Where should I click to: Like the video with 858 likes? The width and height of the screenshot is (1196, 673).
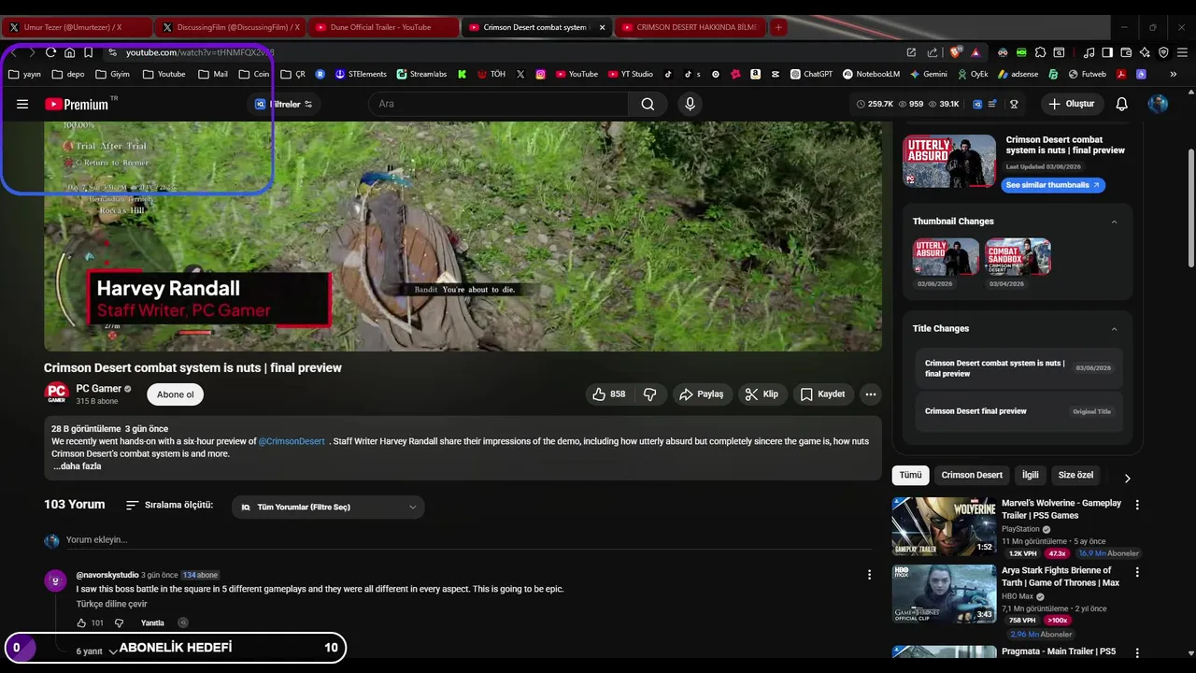(609, 394)
